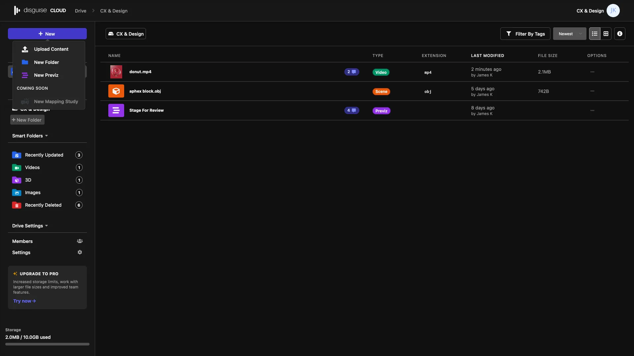Open comments badge on donut.mp4
This screenshot has width=634, height=356.
[x=351, y=72]
